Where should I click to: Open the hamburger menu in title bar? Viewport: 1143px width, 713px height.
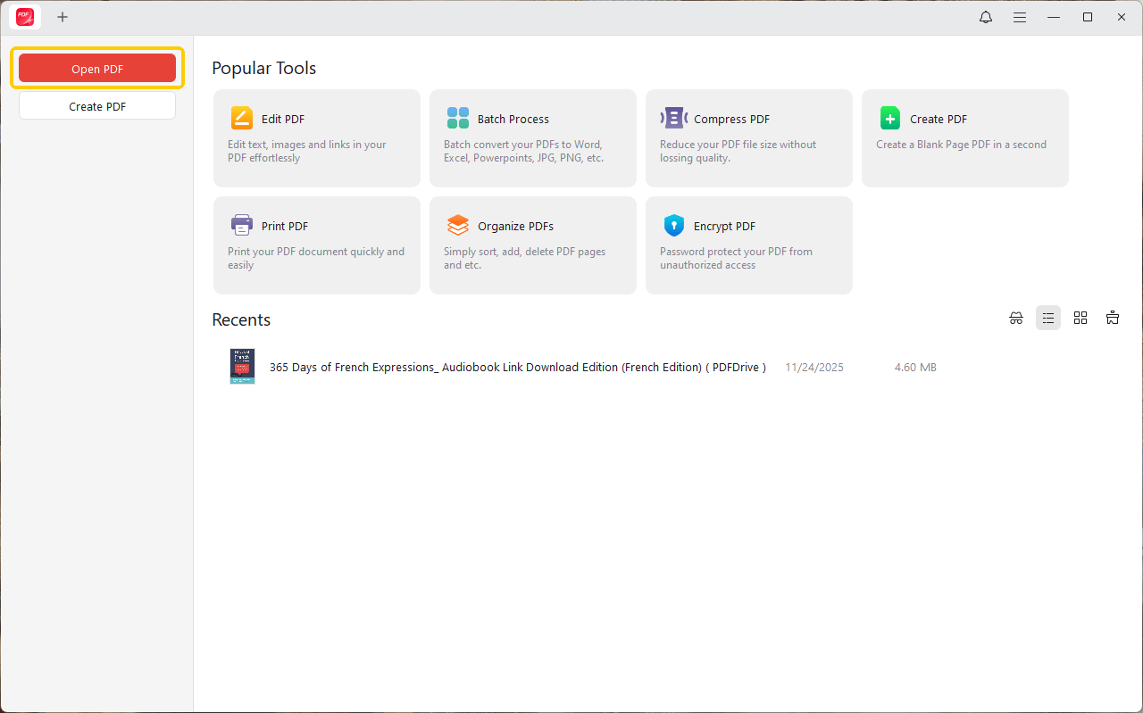pos(1019,17)
